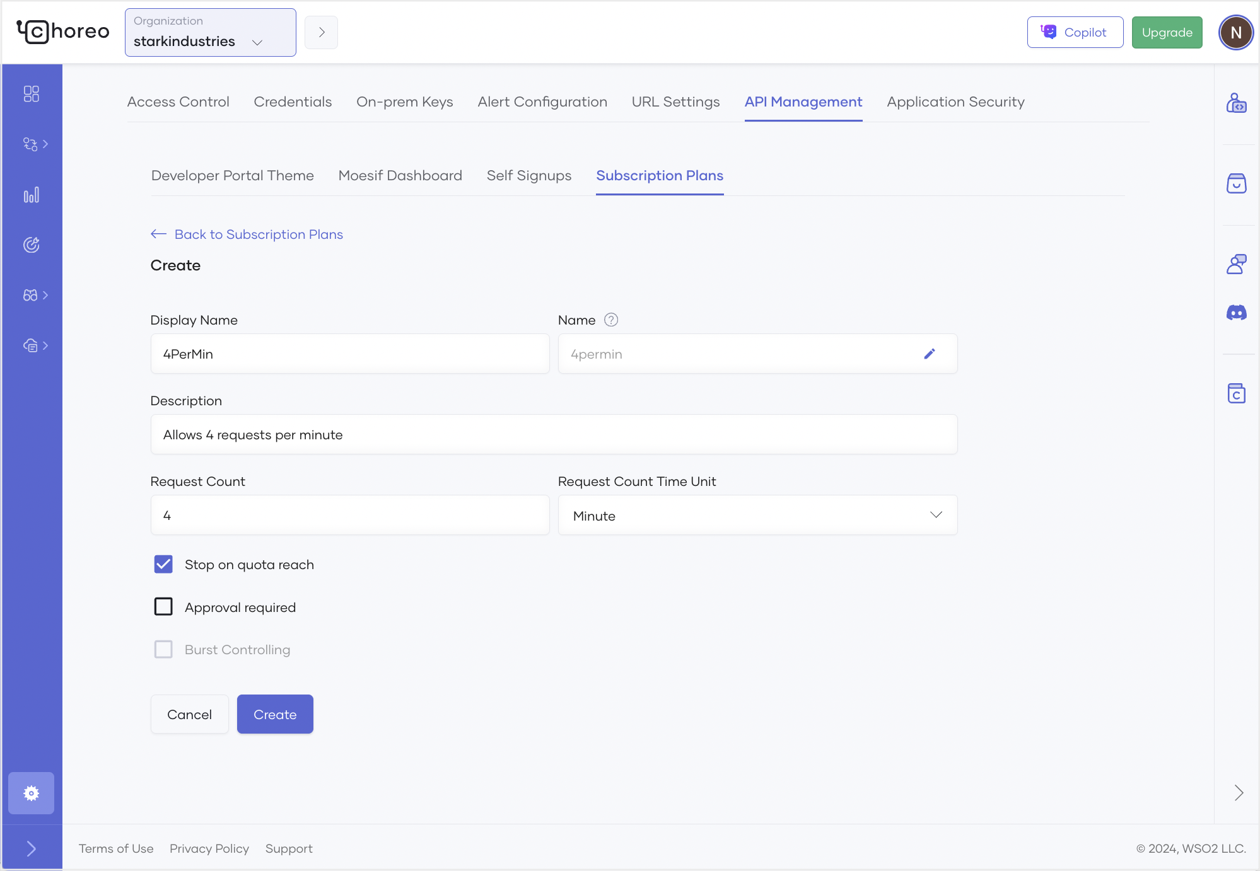Viewport: 1260px width, 871px height.
Task: Click the Discord icon in right sidebar
Action: click(1236, 313)
